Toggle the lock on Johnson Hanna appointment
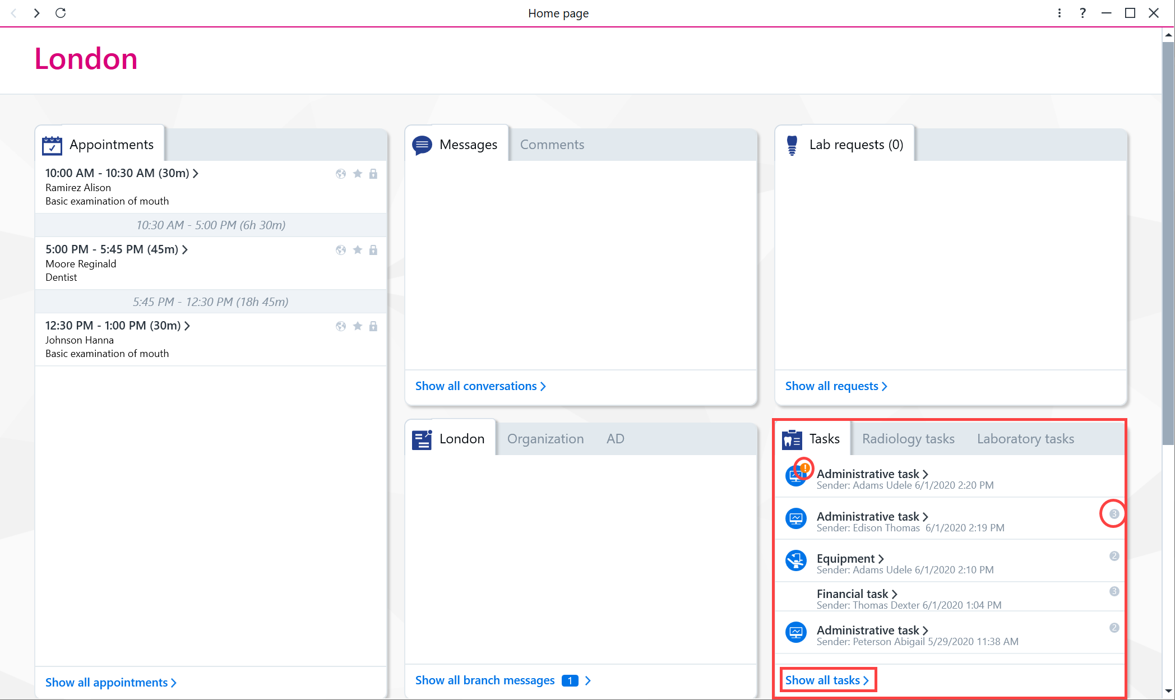Screen dimensions: 1175x700 click(373, 326)
